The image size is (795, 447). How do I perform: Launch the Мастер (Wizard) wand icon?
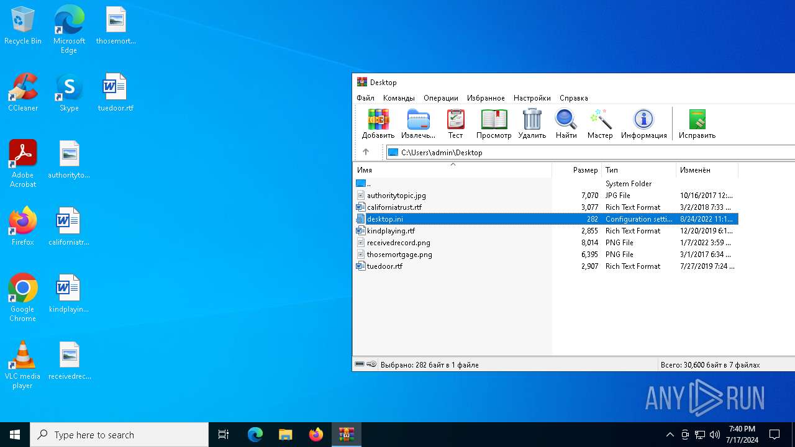tap(600, 124)
